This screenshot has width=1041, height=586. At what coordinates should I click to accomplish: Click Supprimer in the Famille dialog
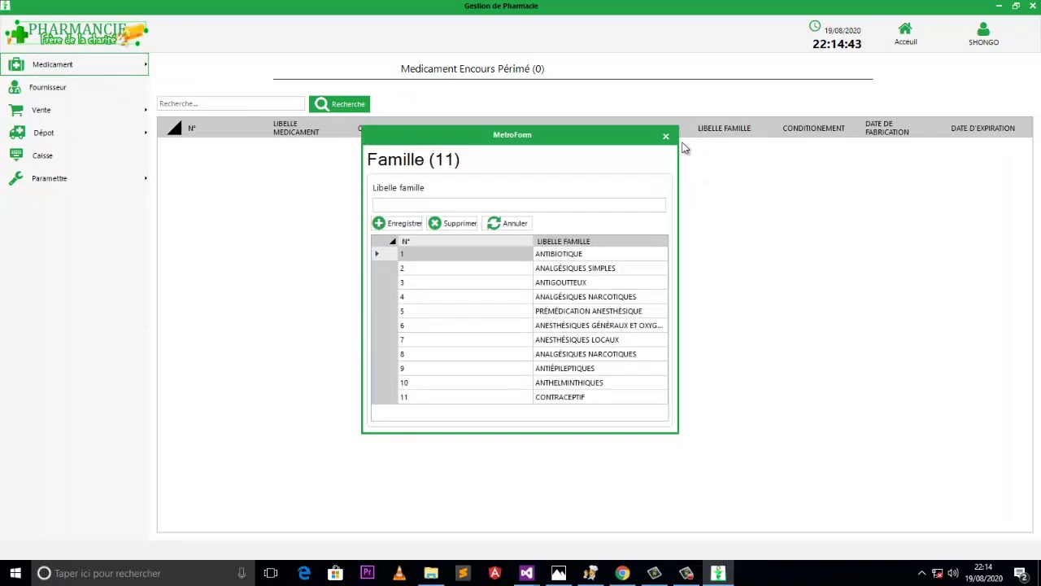coord(453,223)
